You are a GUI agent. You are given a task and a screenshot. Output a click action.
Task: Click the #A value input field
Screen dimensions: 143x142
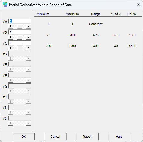(19, 21)
